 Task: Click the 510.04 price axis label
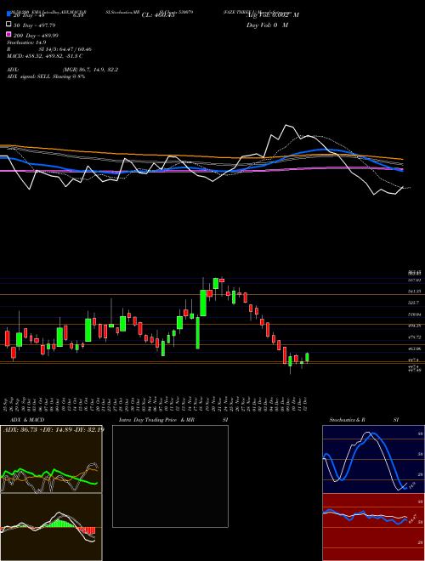pos(414,314)
